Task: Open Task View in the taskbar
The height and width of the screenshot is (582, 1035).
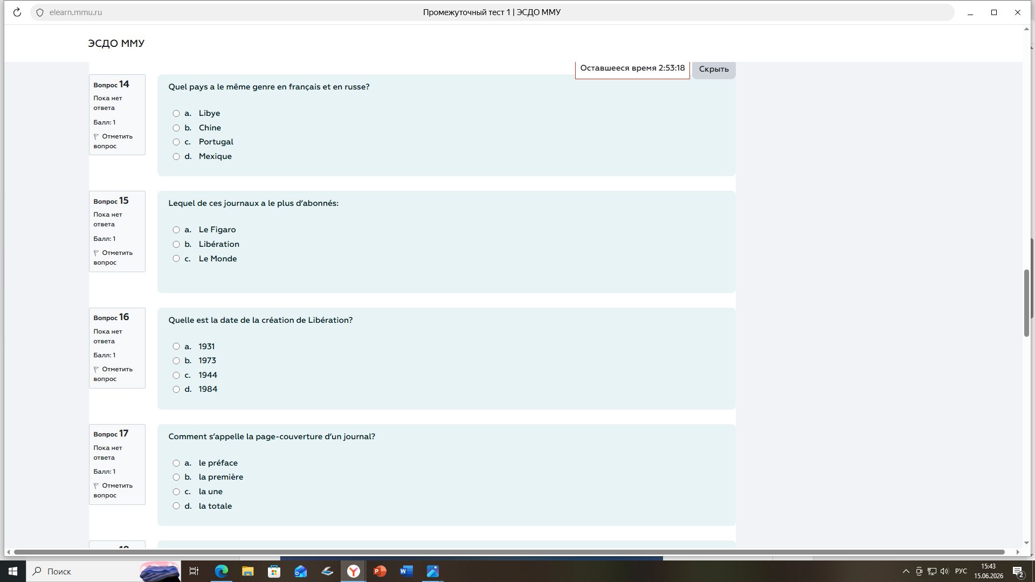Action: [x=194, y=571]
